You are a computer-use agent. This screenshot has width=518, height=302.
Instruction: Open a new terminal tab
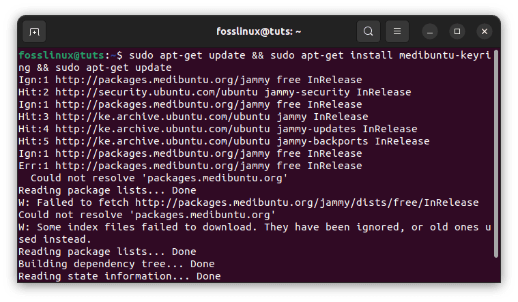pyautogui.click(x=34, y=31)
